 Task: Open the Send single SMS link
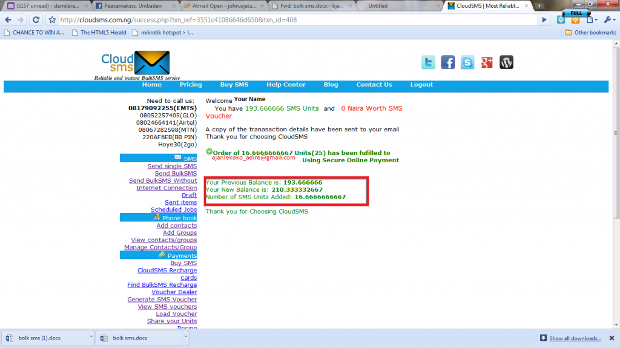click(x=172, y=166)
